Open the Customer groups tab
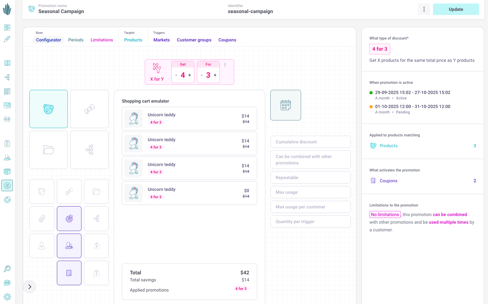Viewport: 488px width, 304px height. [194, 40]
